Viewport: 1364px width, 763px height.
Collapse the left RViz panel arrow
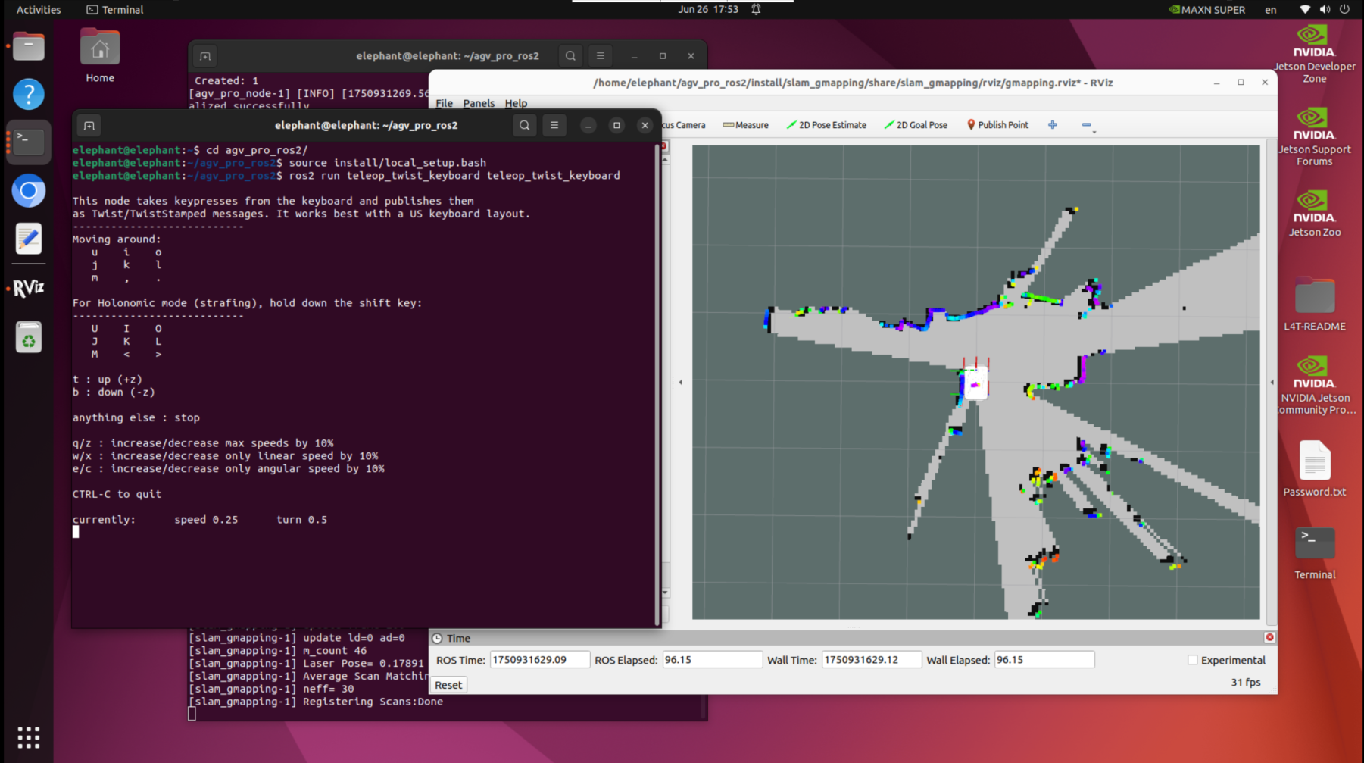pos(681,382)
